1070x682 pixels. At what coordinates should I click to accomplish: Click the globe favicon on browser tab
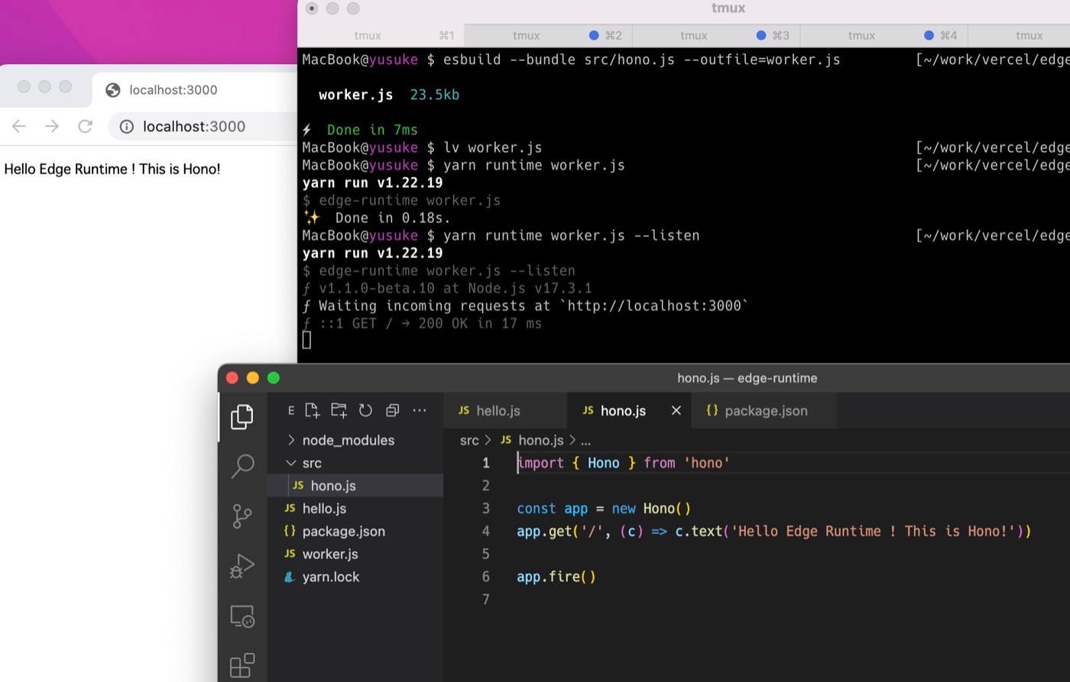tap(113, 90)
